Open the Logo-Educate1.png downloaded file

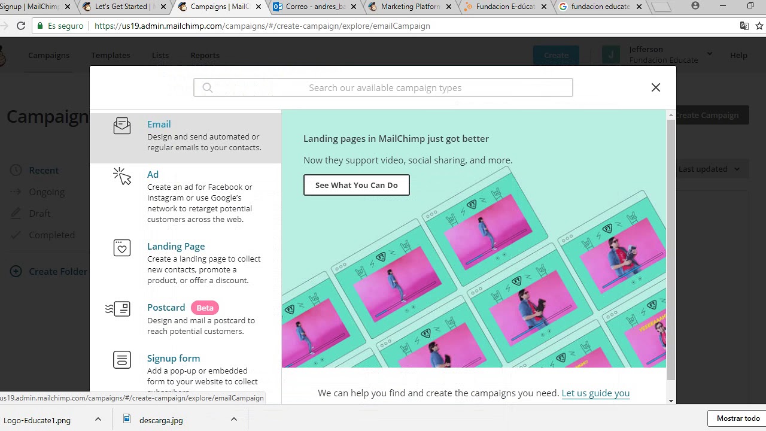pyautogui.click(x=37, y=420)
